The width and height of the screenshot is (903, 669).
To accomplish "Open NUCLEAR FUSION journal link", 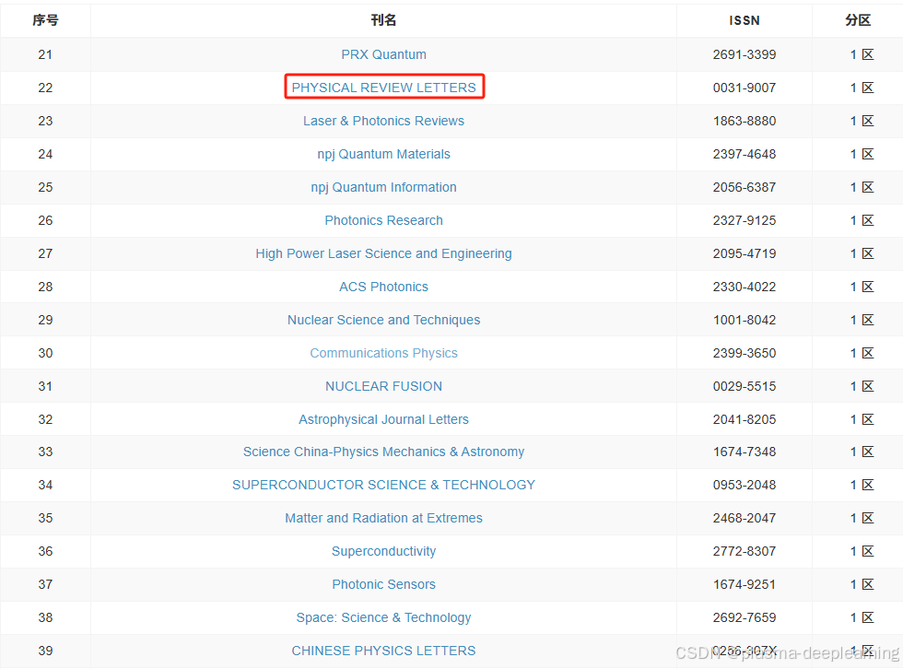I will point(383,386).
